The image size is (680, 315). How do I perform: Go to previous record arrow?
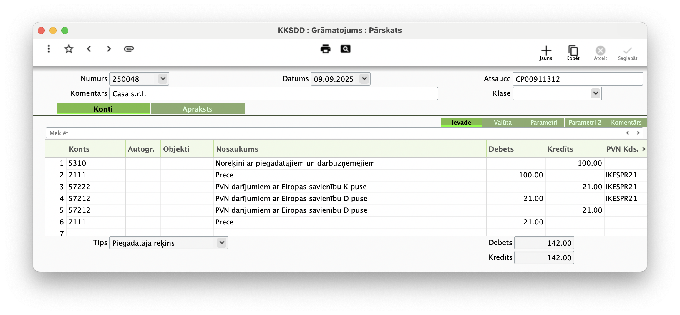coord(89,49)
